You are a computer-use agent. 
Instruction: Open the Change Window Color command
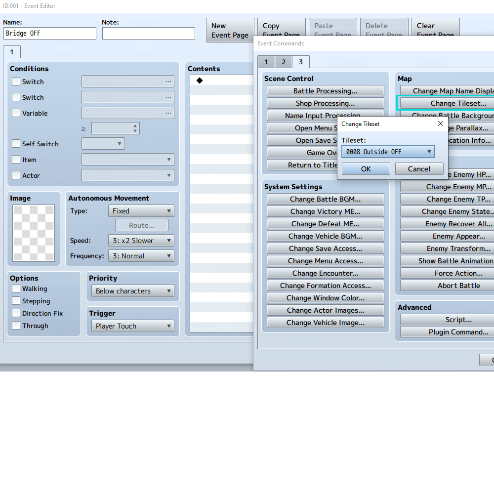pyautogui.click(x=325, y=297)
